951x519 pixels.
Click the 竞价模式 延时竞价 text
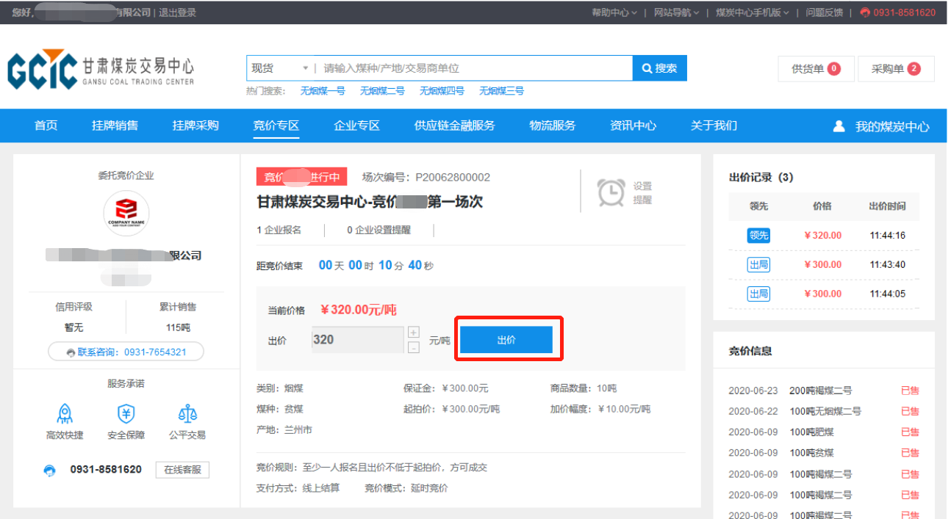coord(406,488)
